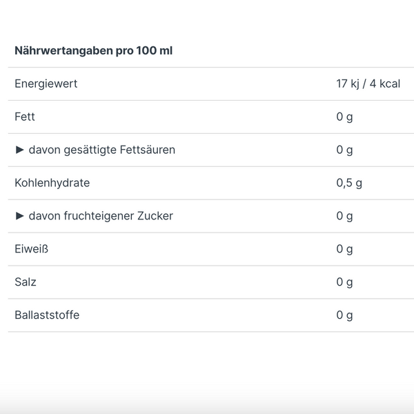Click the Ballaststoffe label
Image resolution: width=414 pixels, height=414 pixels.
click(x=47, y=315)
